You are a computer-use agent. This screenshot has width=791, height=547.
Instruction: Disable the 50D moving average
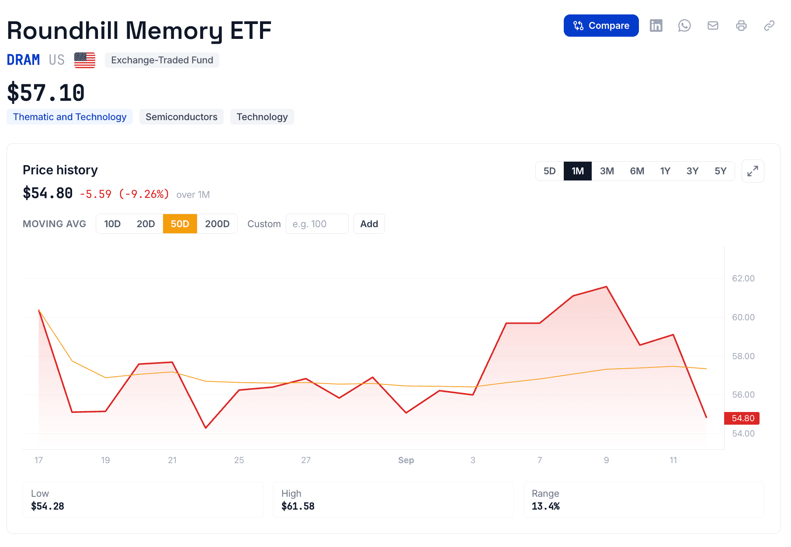180,224
